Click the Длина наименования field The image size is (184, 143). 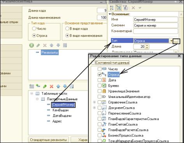(102, 17)
